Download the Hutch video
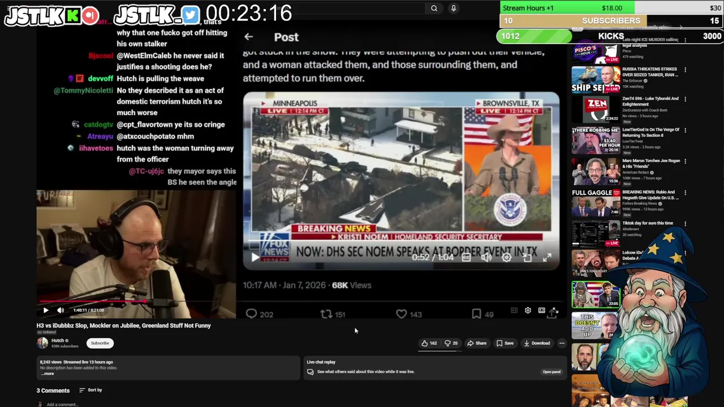 tap(537, 343)
